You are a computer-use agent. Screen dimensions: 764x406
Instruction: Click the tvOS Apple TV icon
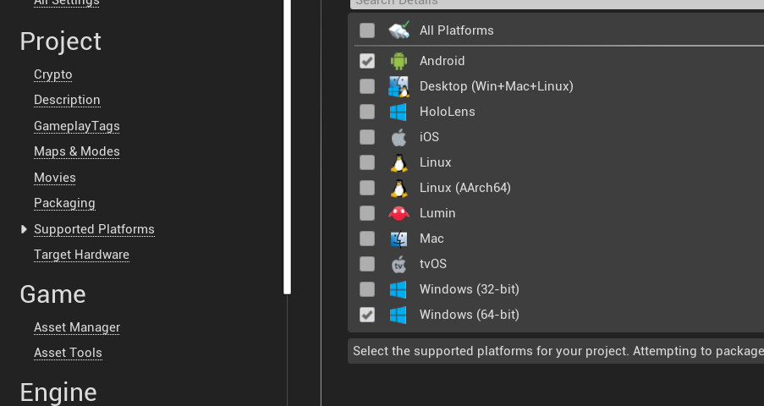pos(398,264)
